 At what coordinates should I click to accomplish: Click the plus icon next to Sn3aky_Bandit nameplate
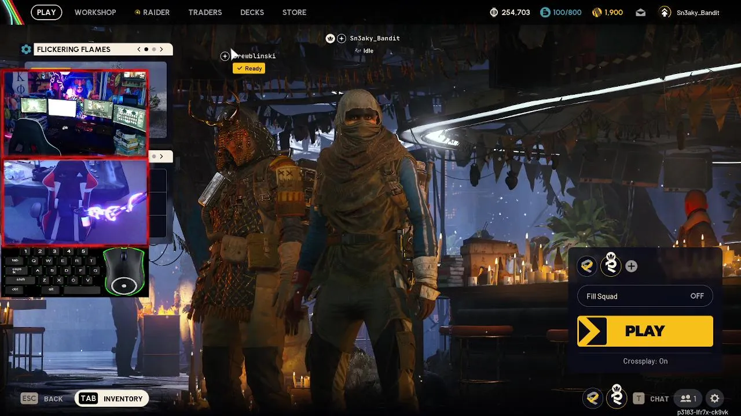pos(342,38)
